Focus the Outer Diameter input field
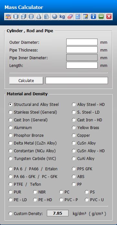Screen dimensions: 117x225 (82, 42)
